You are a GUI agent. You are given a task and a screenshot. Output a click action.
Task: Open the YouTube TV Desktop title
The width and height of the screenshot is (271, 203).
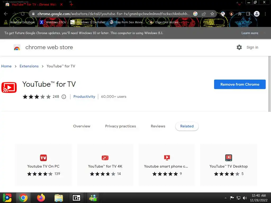[228, 167]
